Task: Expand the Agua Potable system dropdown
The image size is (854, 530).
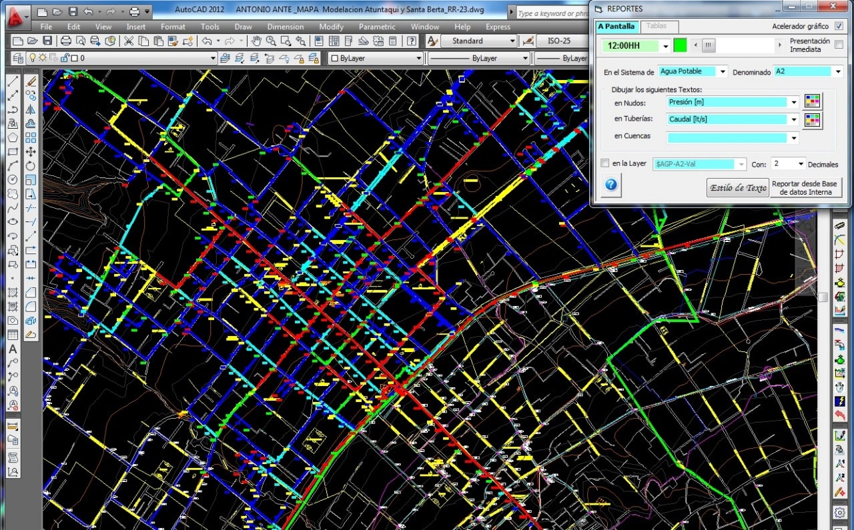Action: (x=722, y=71)
